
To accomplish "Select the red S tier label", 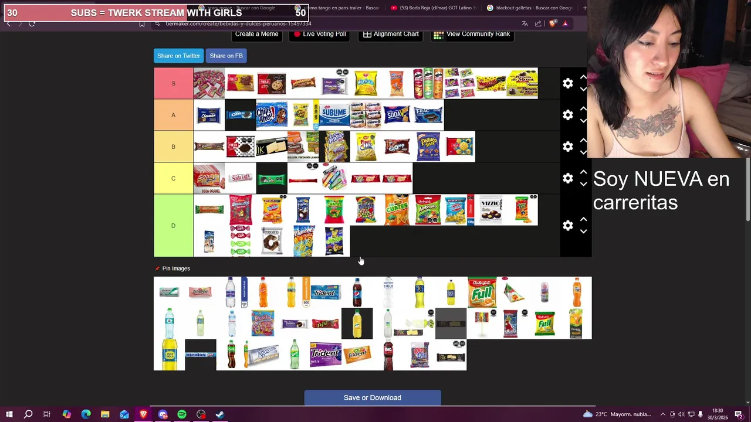I will [x=173, y=83].
